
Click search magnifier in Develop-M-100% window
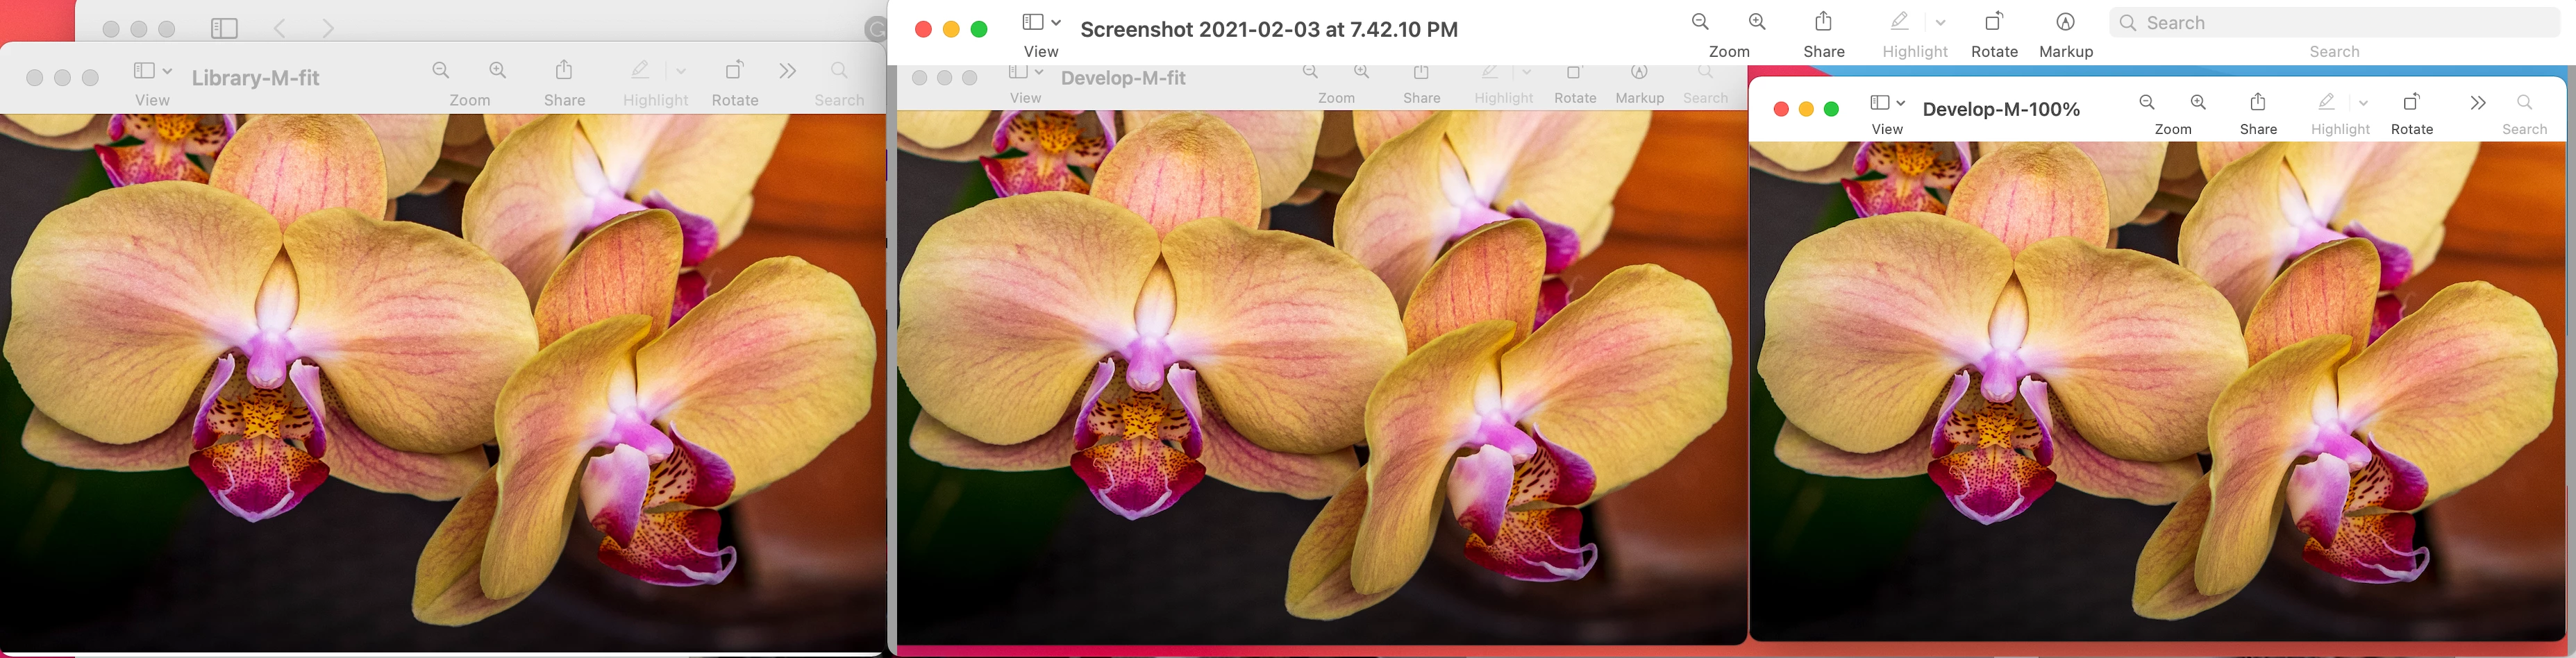[2524, 102]
